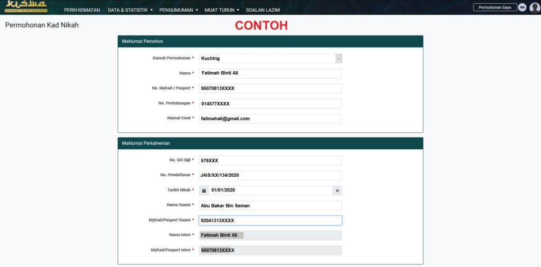Open the Tarikh Nikah calendar picker icon

203,190
